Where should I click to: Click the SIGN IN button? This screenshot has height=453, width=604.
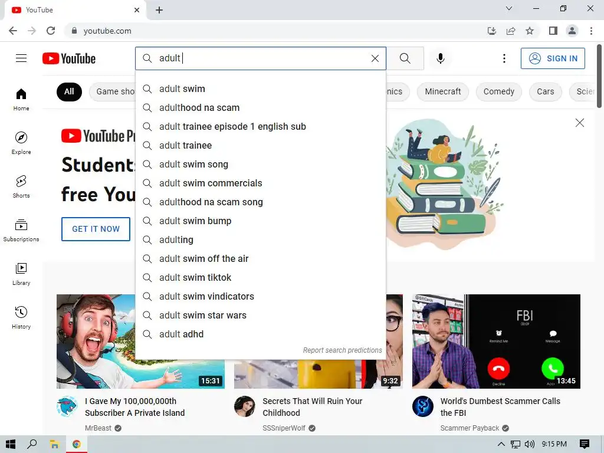[553, 58]
